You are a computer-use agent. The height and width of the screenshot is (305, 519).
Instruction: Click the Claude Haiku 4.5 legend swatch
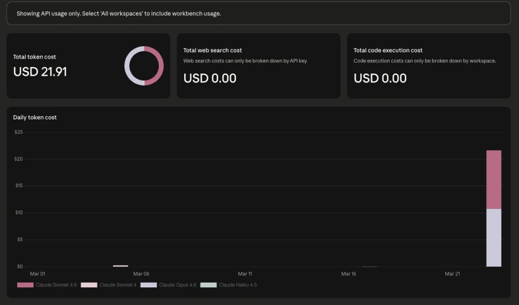209,285
